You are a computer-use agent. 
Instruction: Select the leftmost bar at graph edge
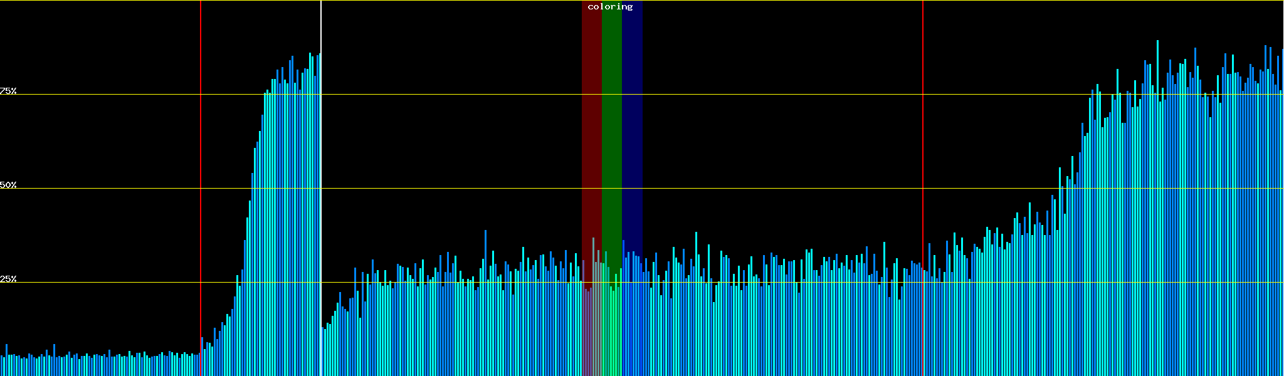point(1,366)
